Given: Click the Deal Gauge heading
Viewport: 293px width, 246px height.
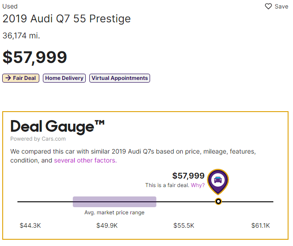Looking at the screenshot, I should tap(57, 127).
